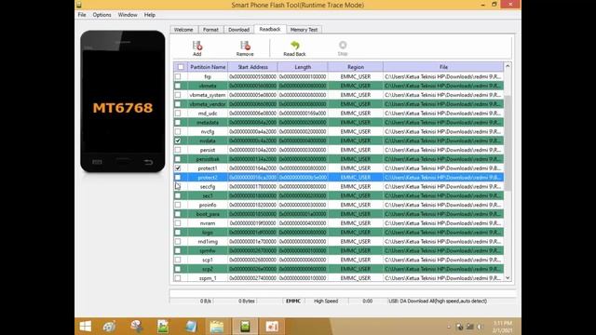Select the md1img partition row name
Image resolution: width=596 pixels, height=335 pixels.
click(208, 242)
